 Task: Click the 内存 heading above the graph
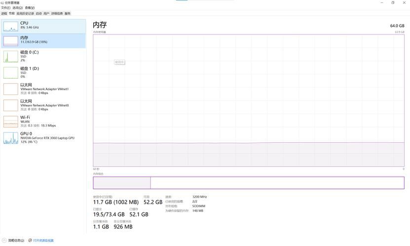100,25
